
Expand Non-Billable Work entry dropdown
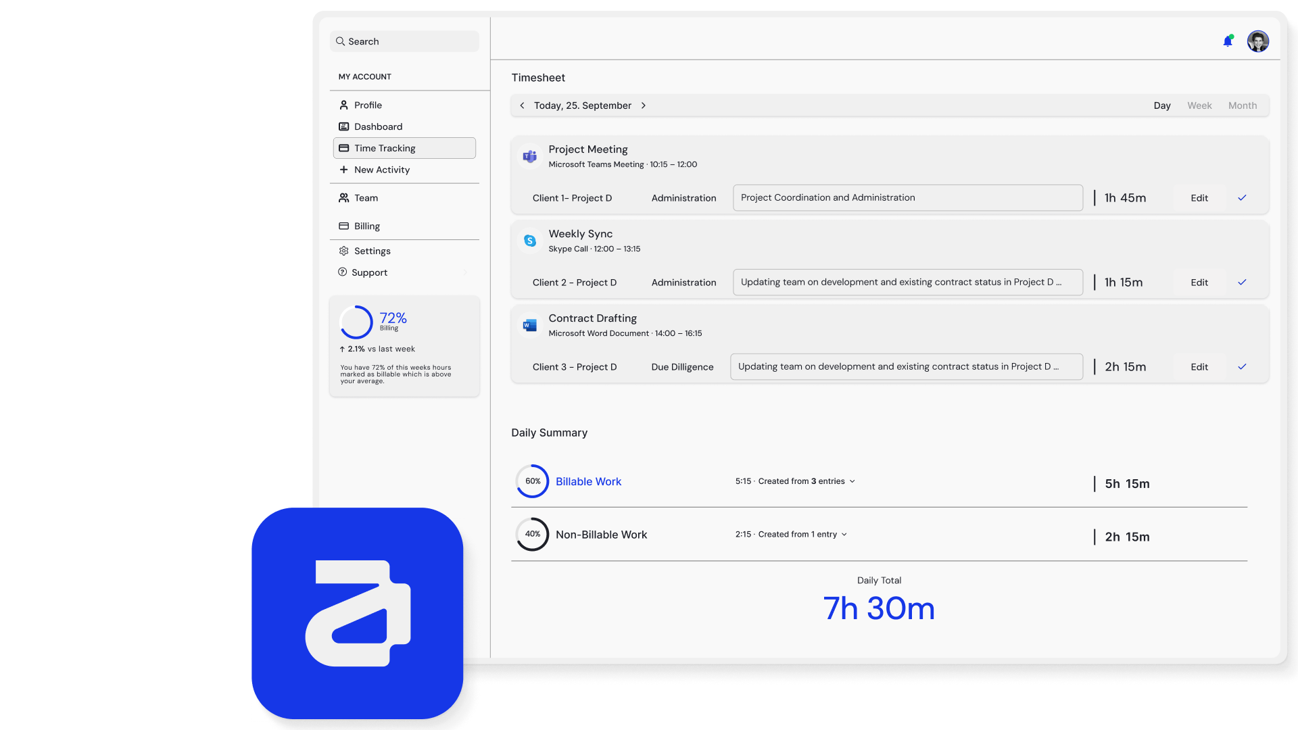pos(844,535)
